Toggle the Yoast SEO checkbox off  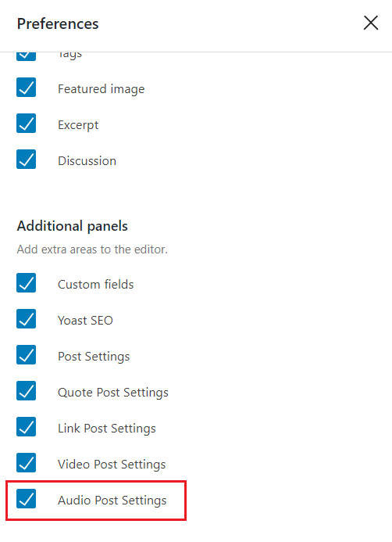[27, 318]
